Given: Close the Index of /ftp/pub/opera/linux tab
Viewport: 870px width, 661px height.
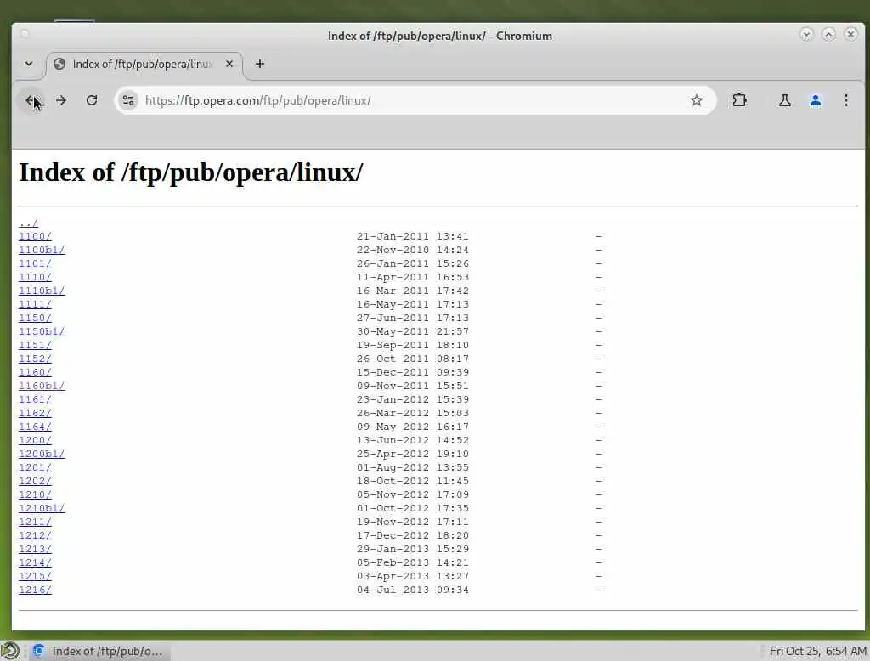Looking at the screenshot, I should pyautogui.click(x=229, y=64).
